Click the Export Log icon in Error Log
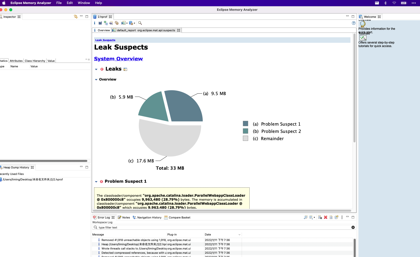 point(306,217)
